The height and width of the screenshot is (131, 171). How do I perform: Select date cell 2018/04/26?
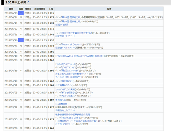[11, 70]
